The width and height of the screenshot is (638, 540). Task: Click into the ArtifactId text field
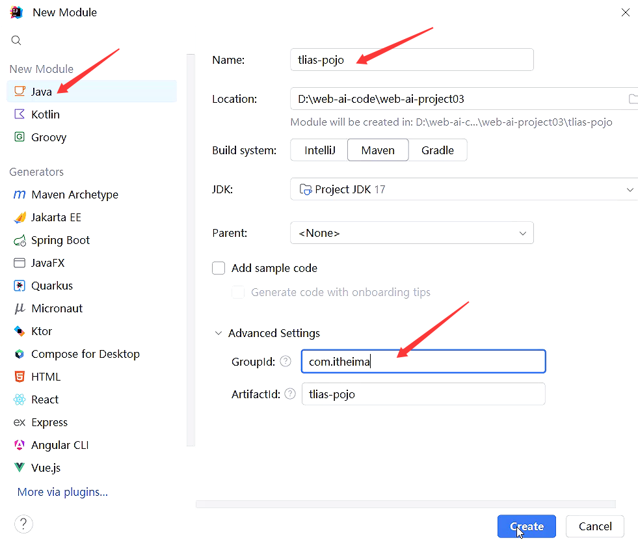coord(423,394)
